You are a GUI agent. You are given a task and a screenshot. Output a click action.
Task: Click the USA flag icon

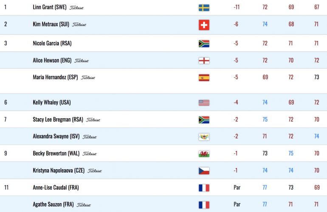coord(204,103)
